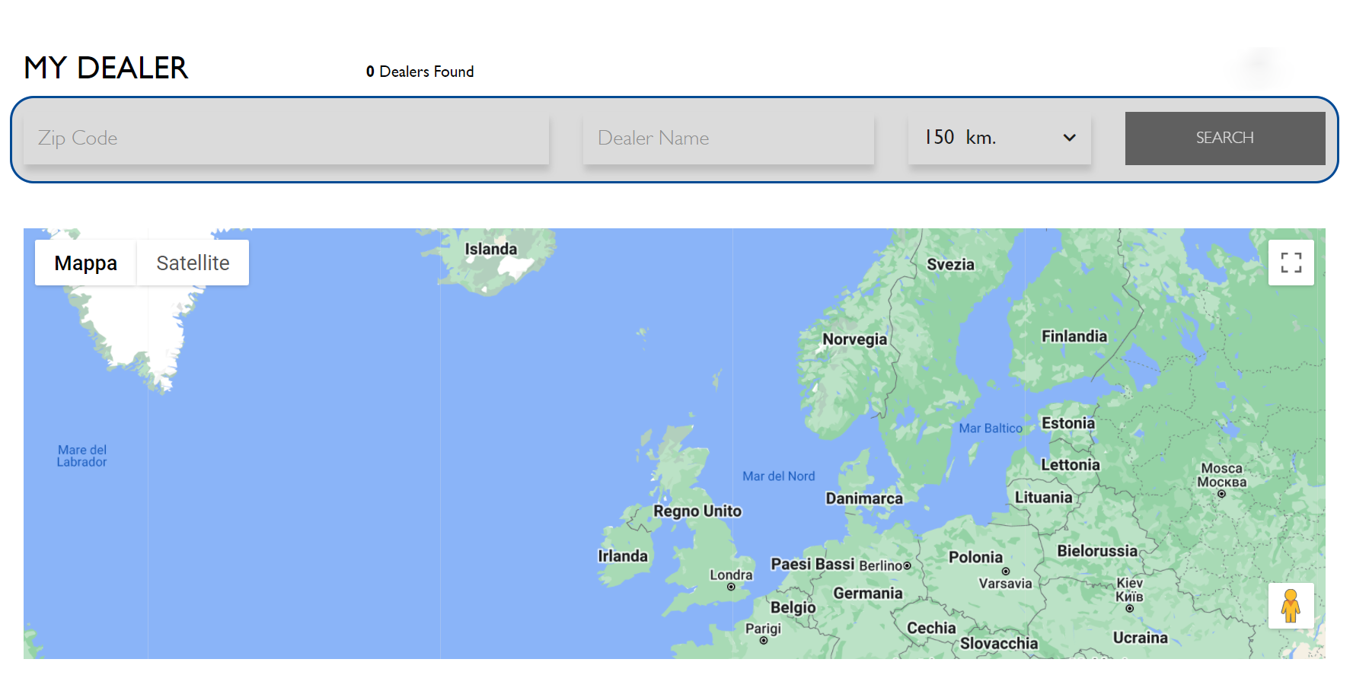1353x691 pixels.
Task: Click the Kiev city marker dot
Action: point(1129,608)
